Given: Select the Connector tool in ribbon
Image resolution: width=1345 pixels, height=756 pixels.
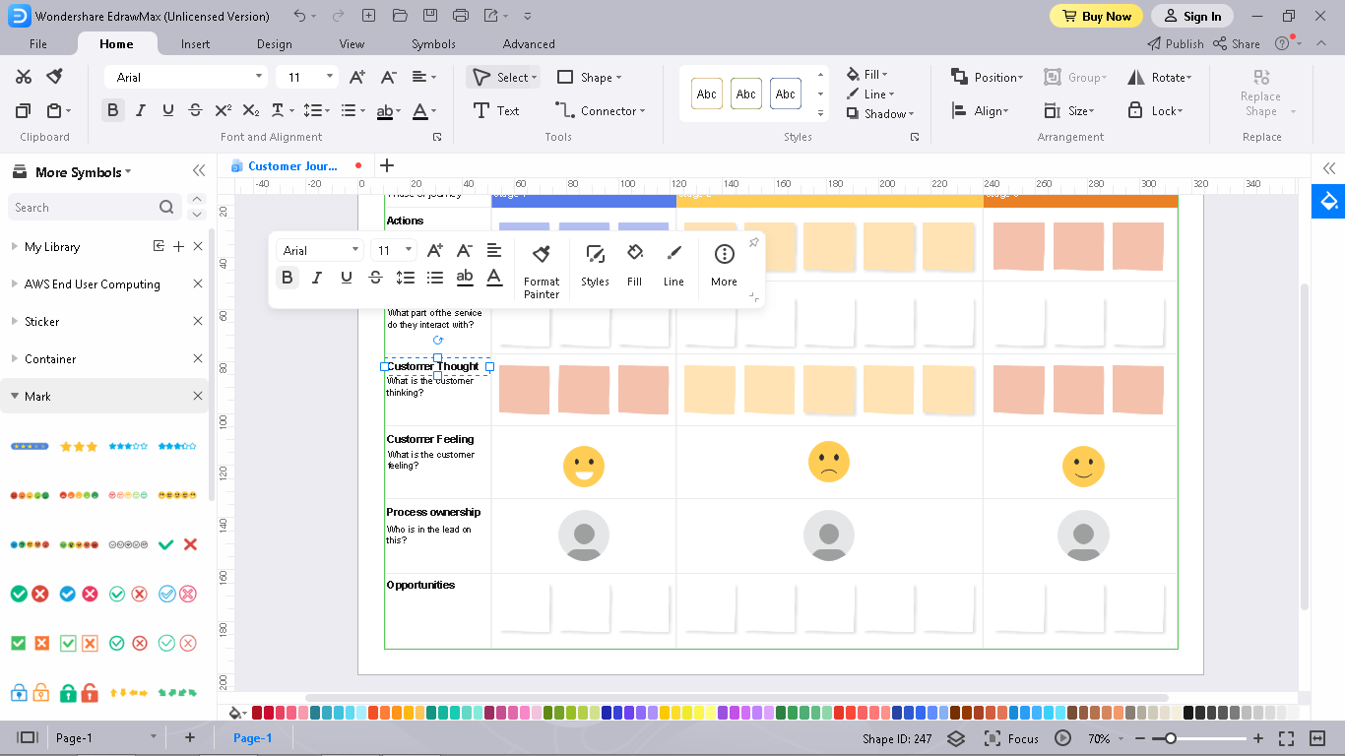Looking at the screenshot, I should (600, 111).
